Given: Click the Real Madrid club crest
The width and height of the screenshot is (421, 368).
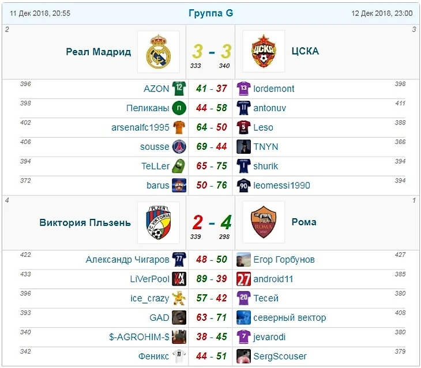Looking at the screenshot, I should (158, 52).
